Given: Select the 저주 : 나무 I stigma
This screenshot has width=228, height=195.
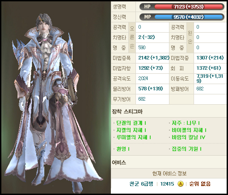Looking at the screenshot, I should click(186, 123).
